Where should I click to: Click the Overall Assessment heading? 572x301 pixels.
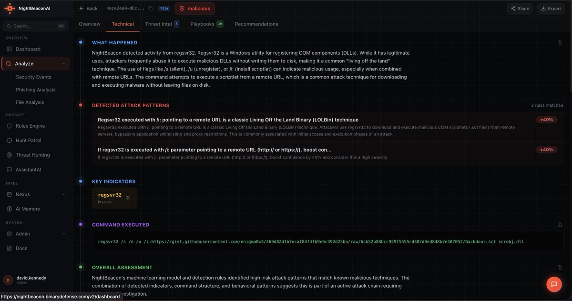coord(122,267)
